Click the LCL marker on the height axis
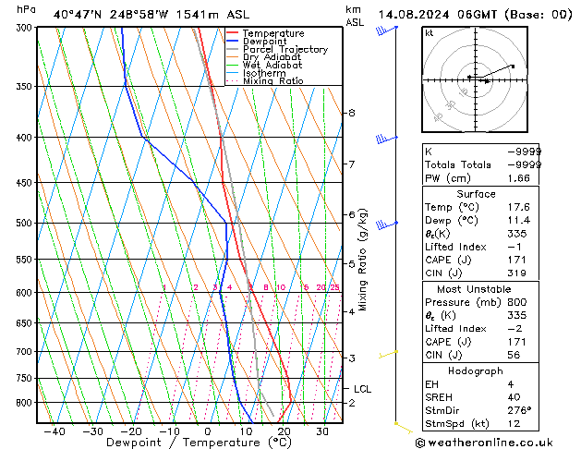Screen dimensions: 581x449 pos(362,389)
